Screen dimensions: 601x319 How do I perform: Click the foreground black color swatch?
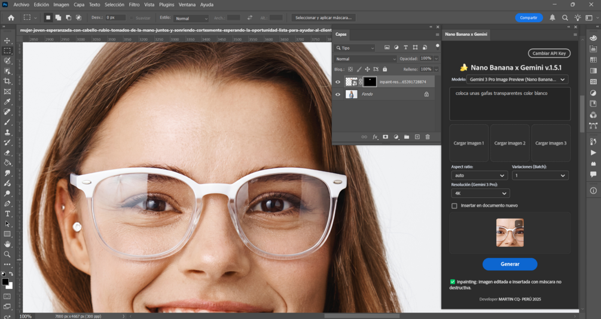point(5,282)
